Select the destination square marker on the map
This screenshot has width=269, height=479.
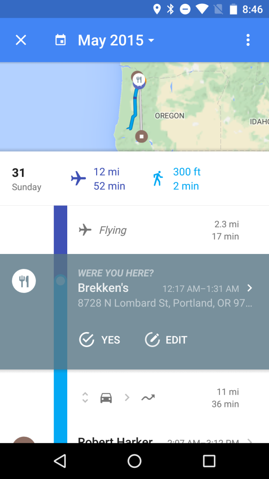(x=141, y=136)
